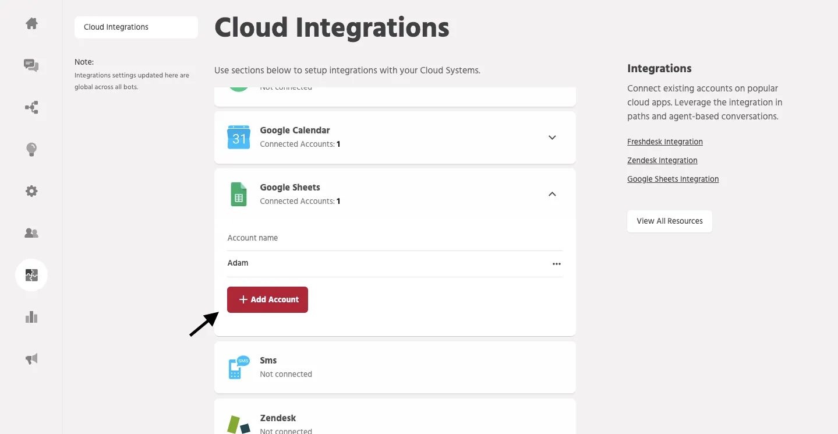This screenshot has width=838, height=434.
Task: Collapse the Google Sheets section chevron
Action: point(553,194)
